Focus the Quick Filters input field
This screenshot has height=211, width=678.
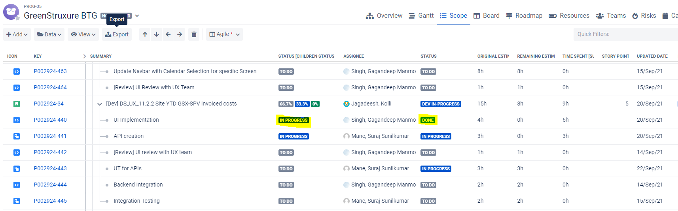click(626, 34)
